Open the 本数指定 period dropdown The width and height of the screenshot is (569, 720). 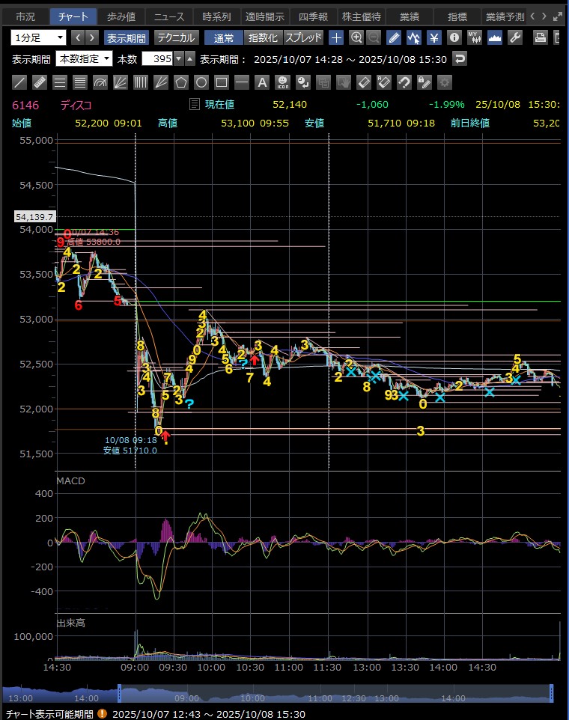[85, 58]
